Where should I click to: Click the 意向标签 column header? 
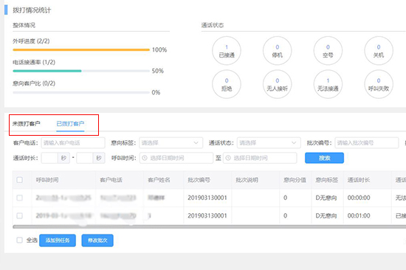tap(327, 180)
